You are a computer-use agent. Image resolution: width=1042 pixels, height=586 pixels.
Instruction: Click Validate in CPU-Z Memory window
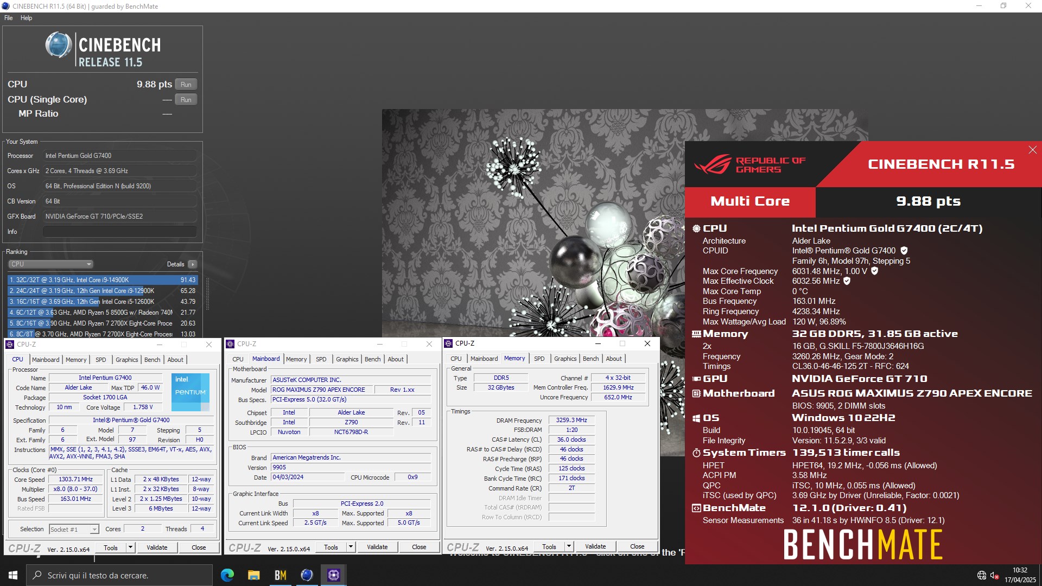(x=595, y=546)
